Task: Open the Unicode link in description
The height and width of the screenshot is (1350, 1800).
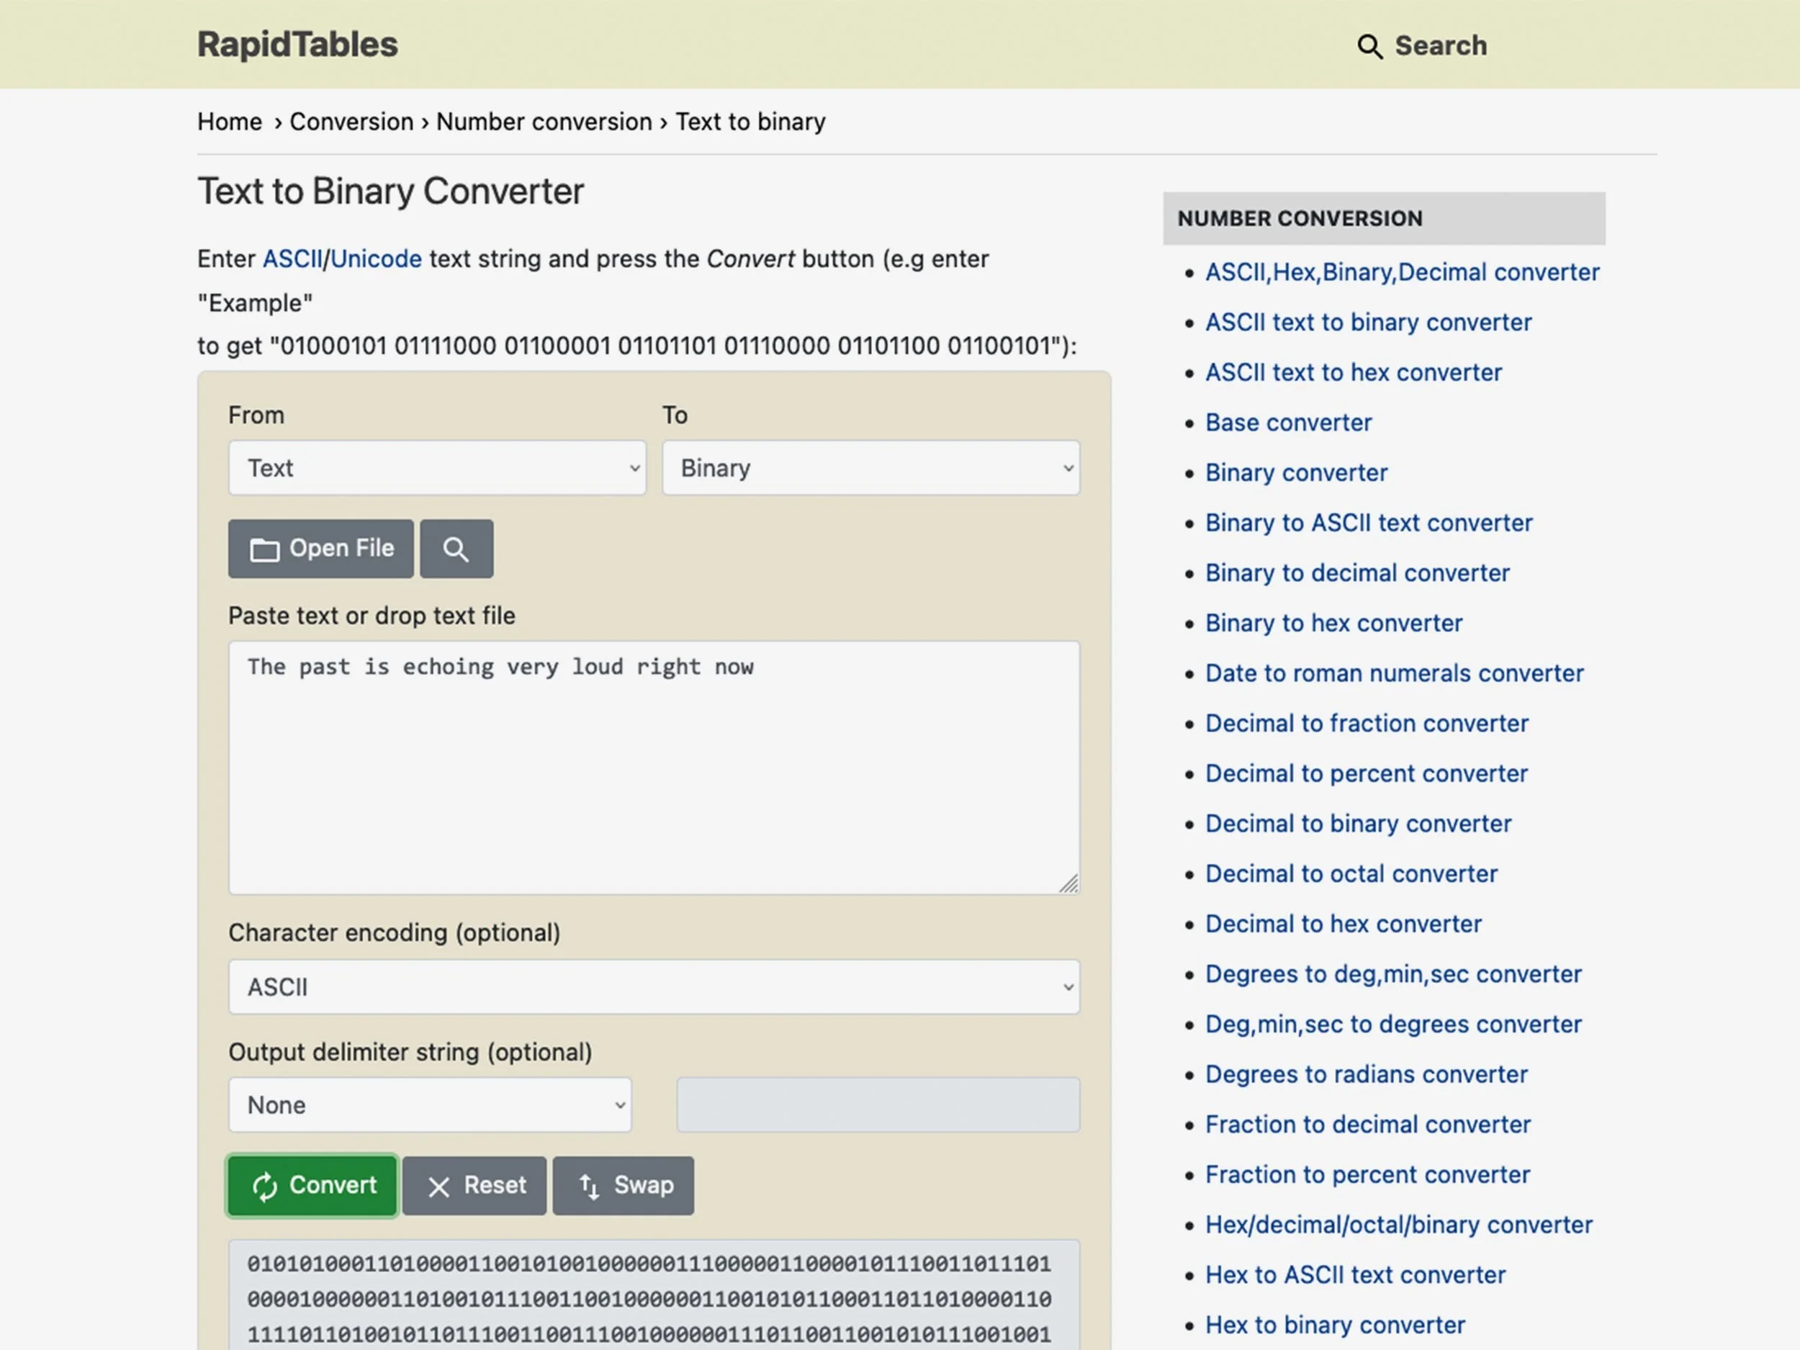Action: (x=376, y=258)
